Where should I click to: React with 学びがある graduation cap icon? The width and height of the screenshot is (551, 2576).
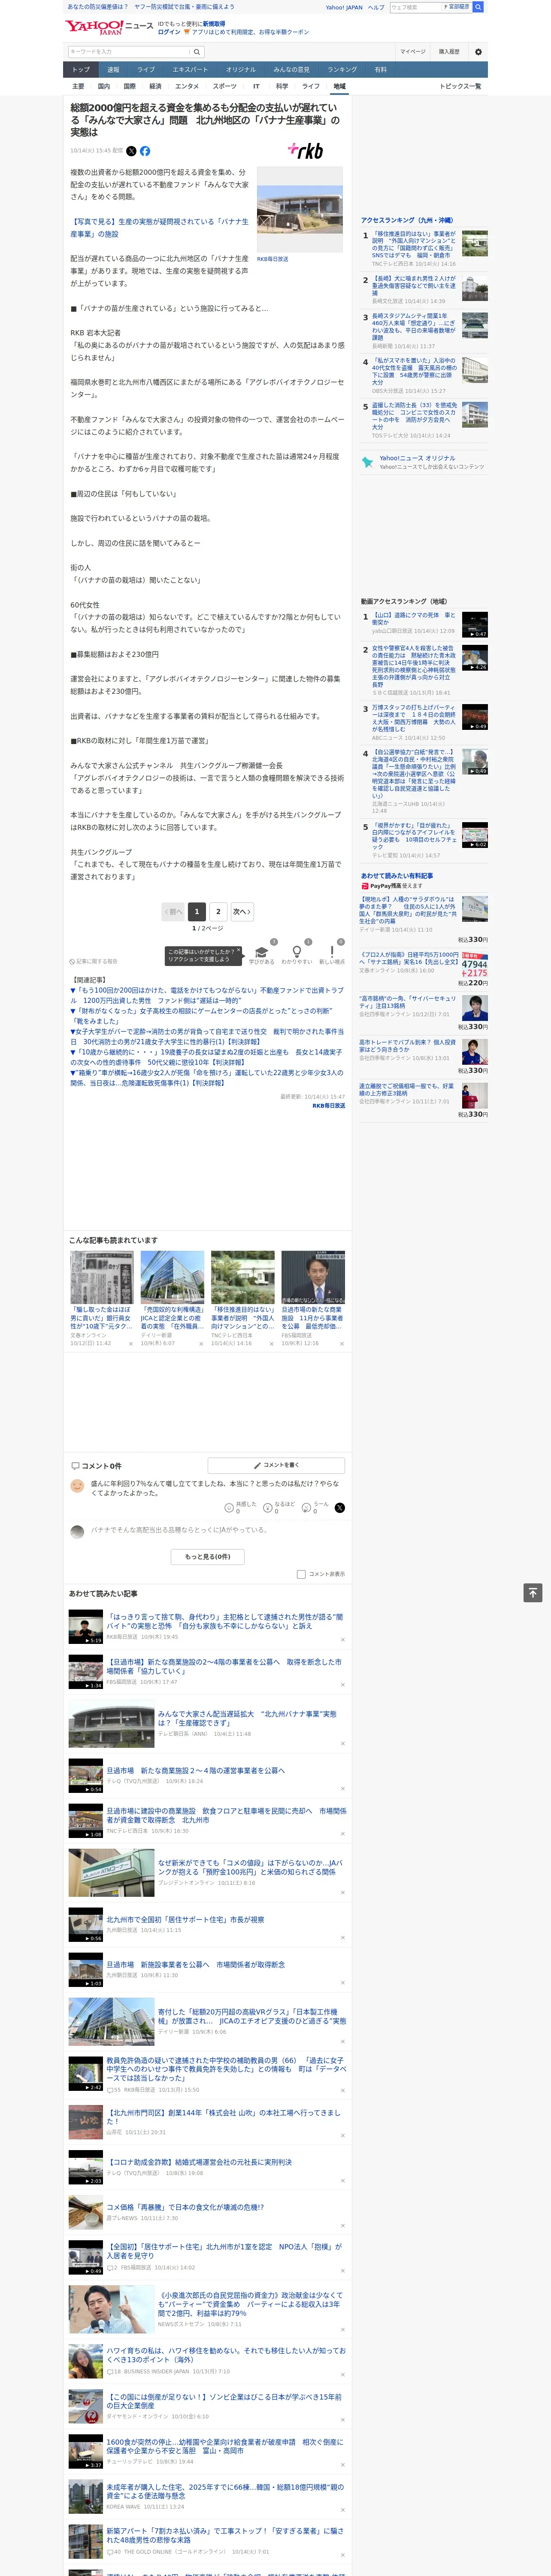pyautogui.click(x=261, y=954)
